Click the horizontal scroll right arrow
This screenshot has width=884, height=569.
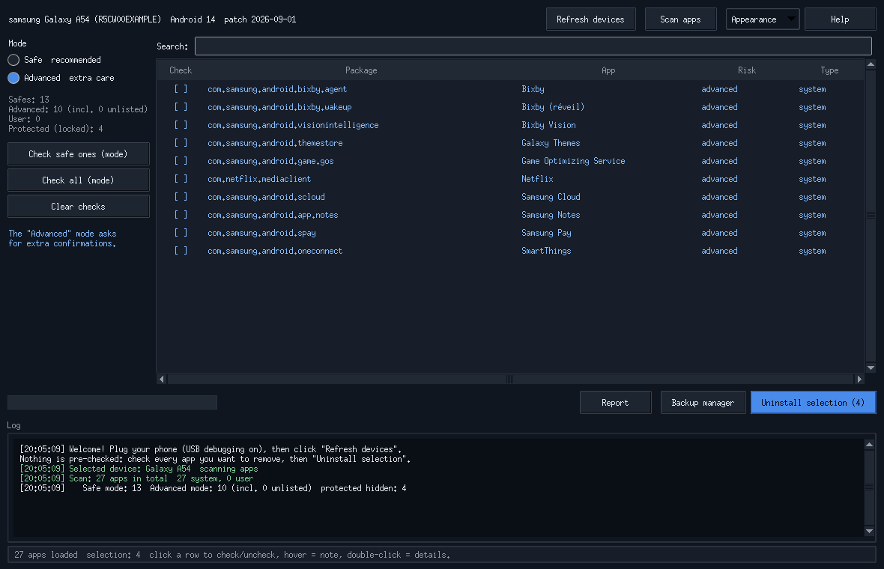pos(859,379)
